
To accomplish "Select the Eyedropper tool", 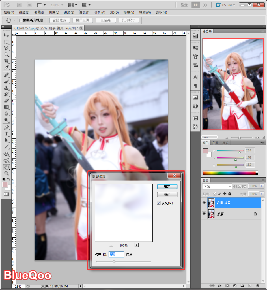I will (6, 68).
